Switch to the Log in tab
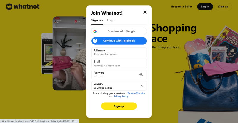The width and height of the screenshot is (238, 123). [112, 20]
